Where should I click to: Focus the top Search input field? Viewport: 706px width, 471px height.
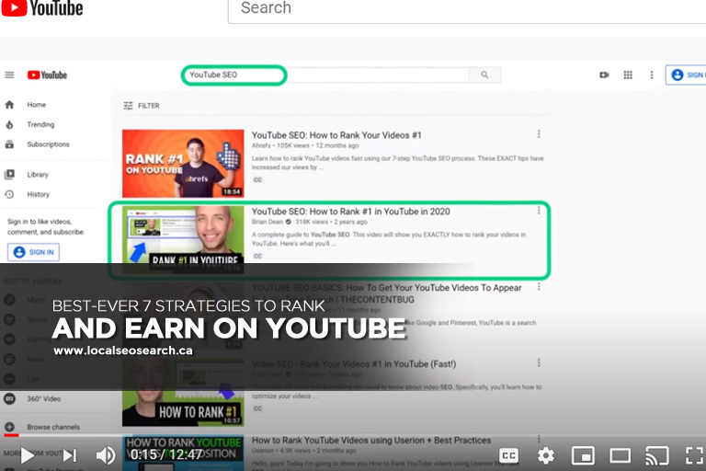coord(467,9)
